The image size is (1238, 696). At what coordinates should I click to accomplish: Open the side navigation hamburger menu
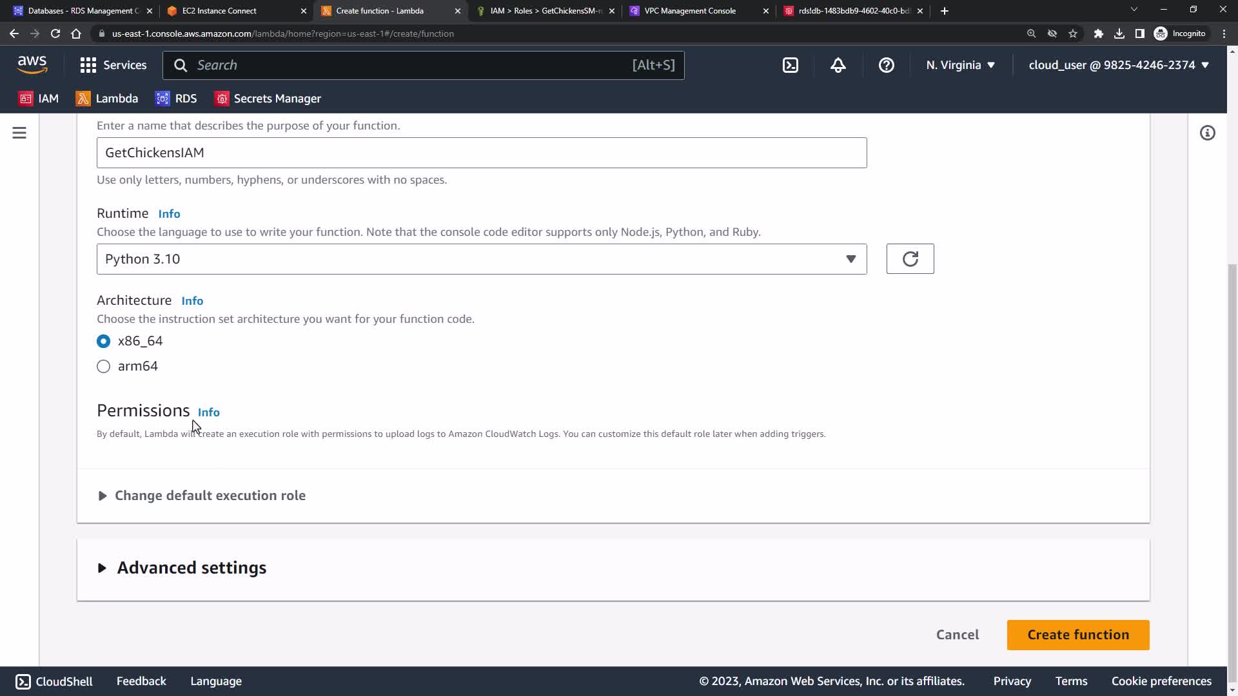click(x=19, y=133)
